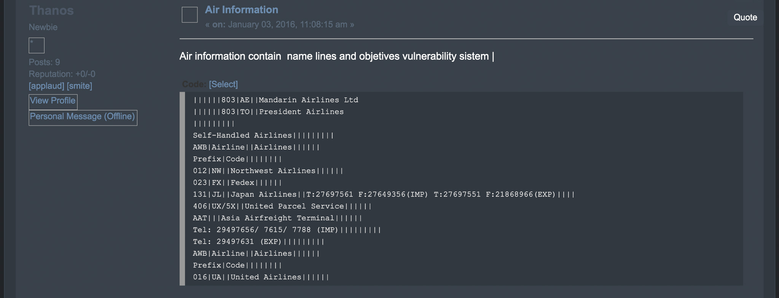Click the 'Newbie' rank label
This screenshot has width=779, height=298.
pyautogui.click(x=43, y=27)
